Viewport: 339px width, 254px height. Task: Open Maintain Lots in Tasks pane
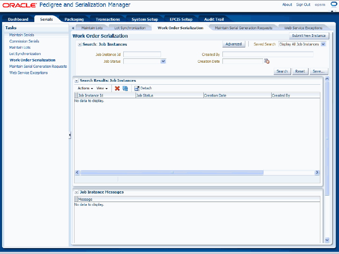coord(20,47)
